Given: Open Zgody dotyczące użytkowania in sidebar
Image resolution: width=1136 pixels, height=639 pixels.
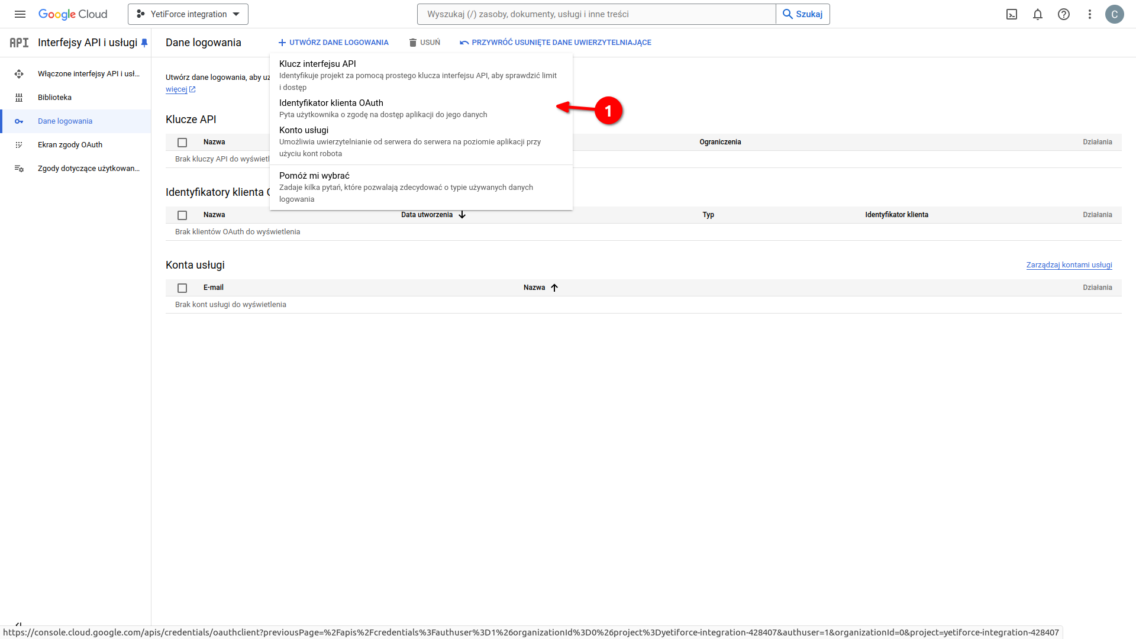Looking at the screenshot, I should coord(76,169).
